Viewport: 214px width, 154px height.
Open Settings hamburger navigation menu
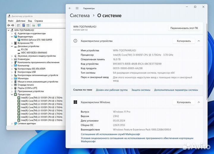point(77,8)
